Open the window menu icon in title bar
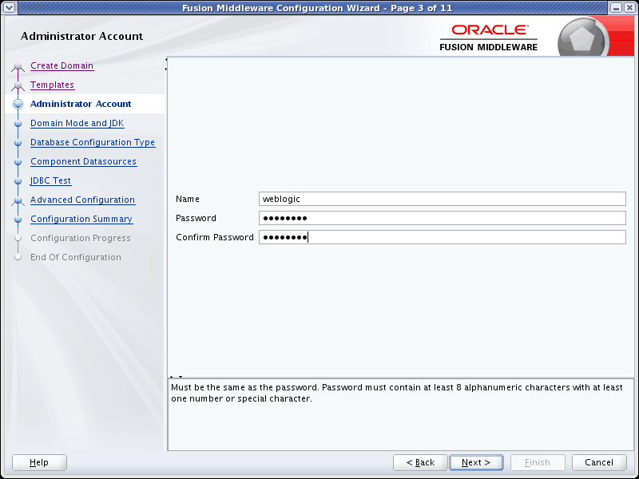This screenshot has height=479, width=639. pyautogui.click(x=9, y=8)
